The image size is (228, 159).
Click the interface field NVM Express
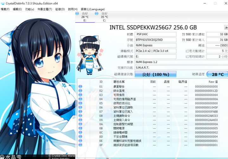pyautogui.click(x=155, y=45)
